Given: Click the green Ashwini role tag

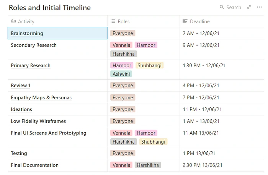Looking at the screenshot, I should pyautogui.click(x=121, y=74).
